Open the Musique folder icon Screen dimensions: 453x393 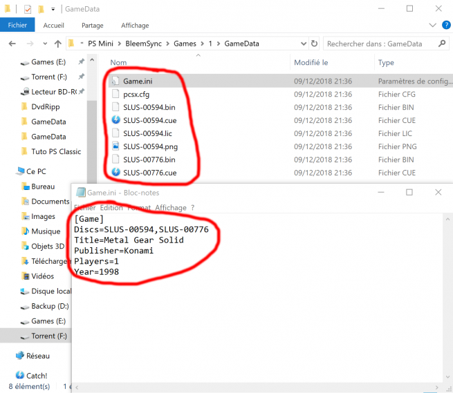point(26,231)
